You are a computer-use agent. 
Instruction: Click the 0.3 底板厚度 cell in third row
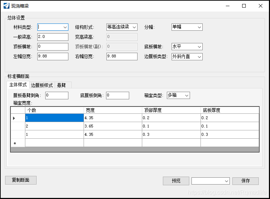click(x=230, y=134)
